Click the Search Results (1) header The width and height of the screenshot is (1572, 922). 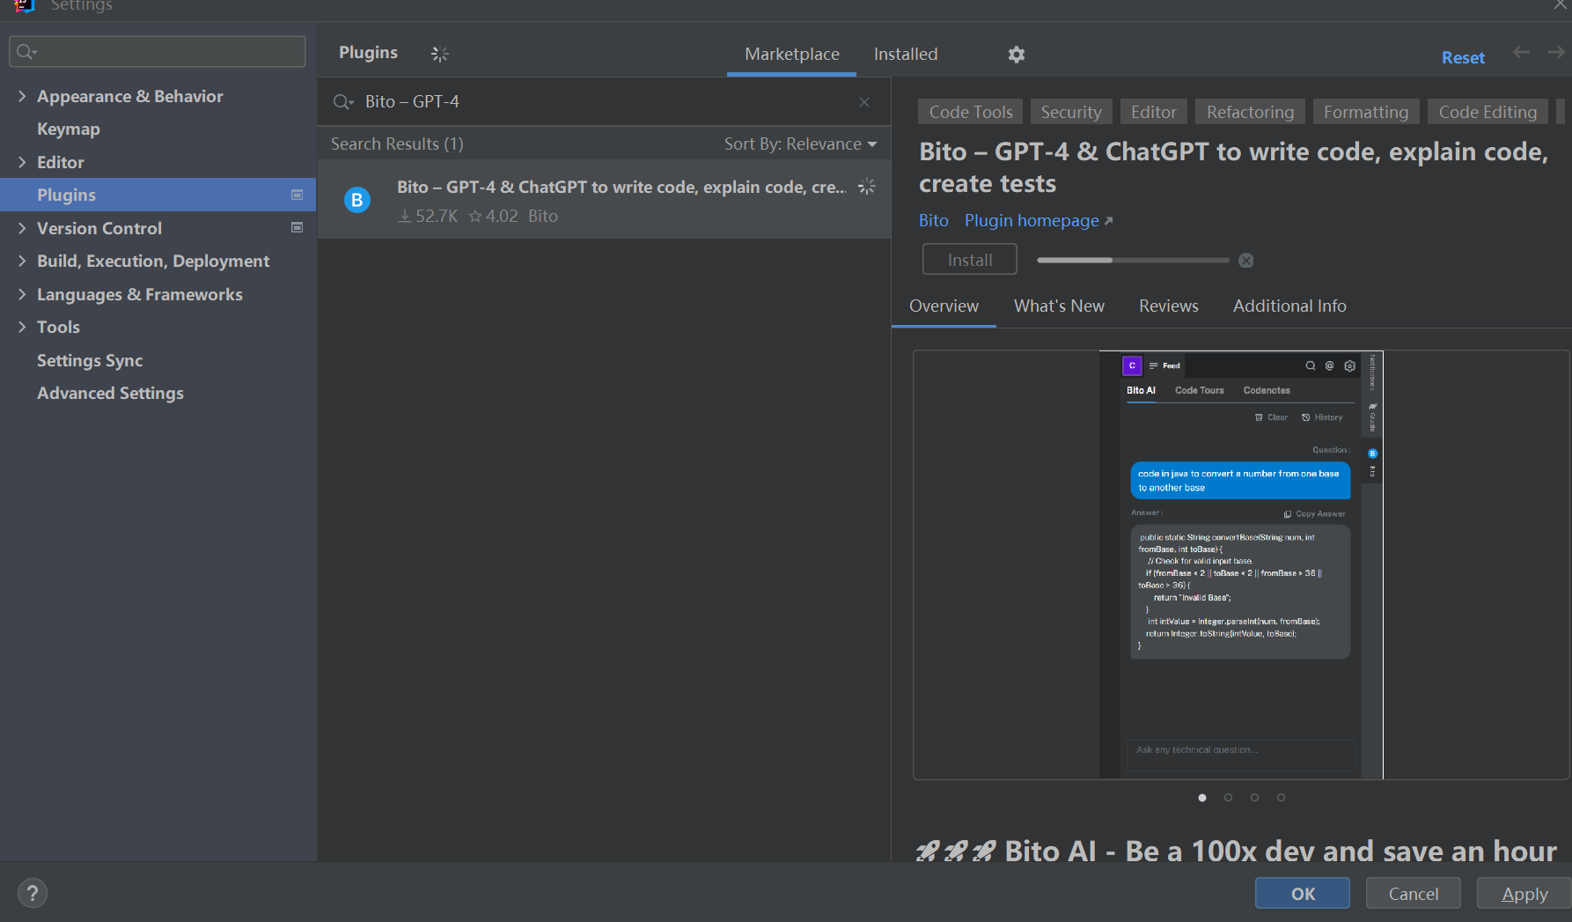[x=397, y=144]
